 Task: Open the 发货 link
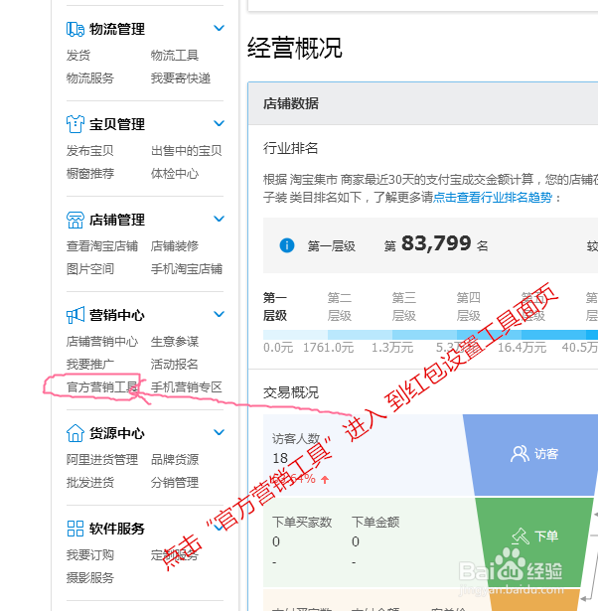point(77,56)
